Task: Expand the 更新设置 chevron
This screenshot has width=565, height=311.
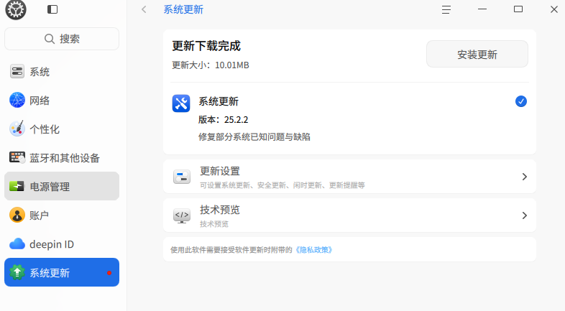Action: click(x=524, y=177)
